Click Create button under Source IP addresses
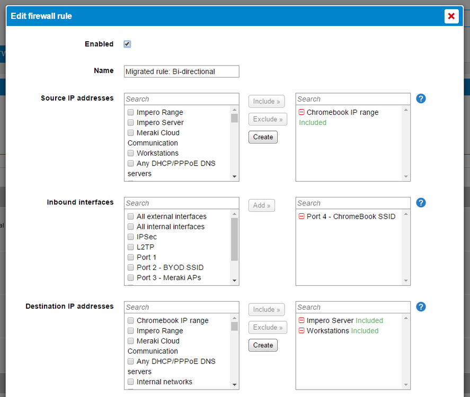 point(263,137)
